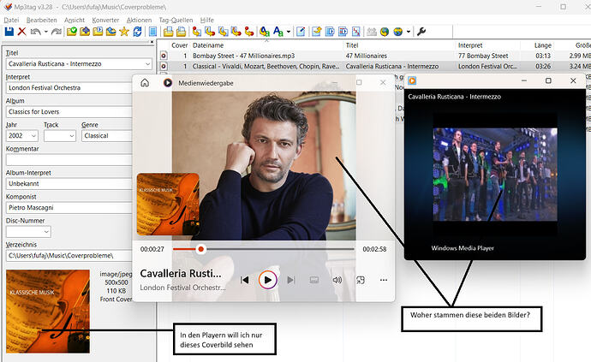Screen dimensions: 591x362
Task: Click the Verzeichnis path field
Action: point(69,255)
